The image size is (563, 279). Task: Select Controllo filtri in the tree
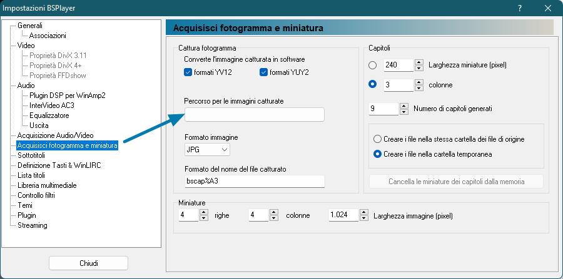click(36, 195)
